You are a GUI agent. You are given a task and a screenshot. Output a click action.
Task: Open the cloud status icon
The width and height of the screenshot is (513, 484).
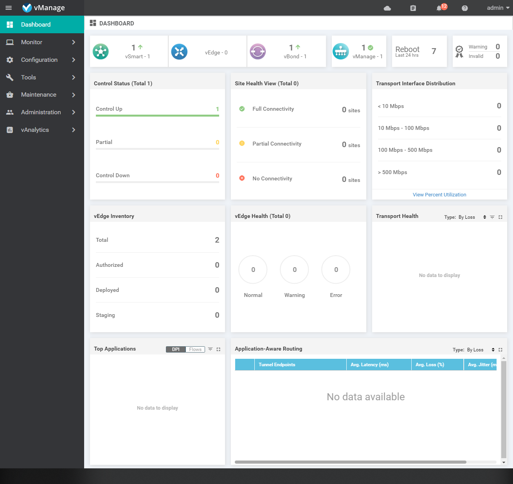[x=387, y=8]
